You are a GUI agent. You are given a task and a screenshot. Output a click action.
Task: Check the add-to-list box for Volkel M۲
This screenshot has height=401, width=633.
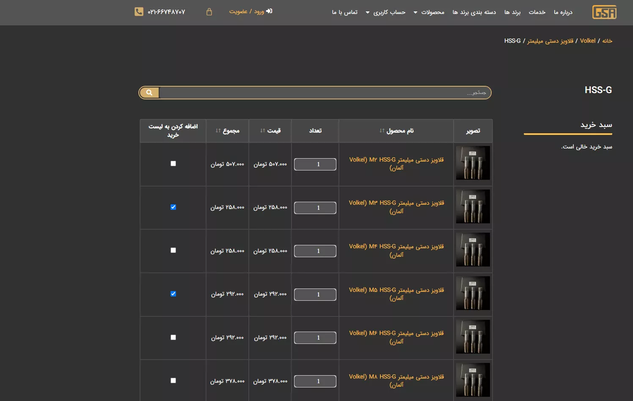173,163
